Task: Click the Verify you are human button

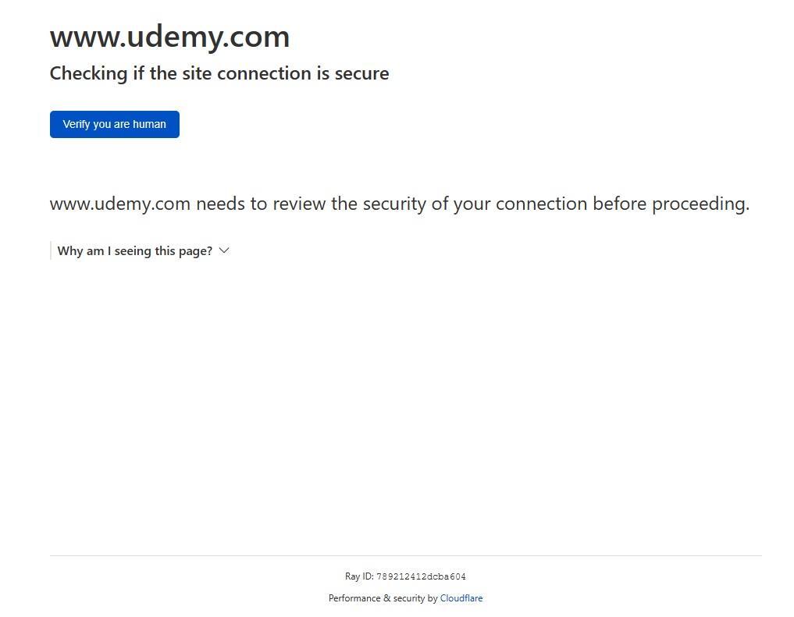Action: click(x=115, y=124)
